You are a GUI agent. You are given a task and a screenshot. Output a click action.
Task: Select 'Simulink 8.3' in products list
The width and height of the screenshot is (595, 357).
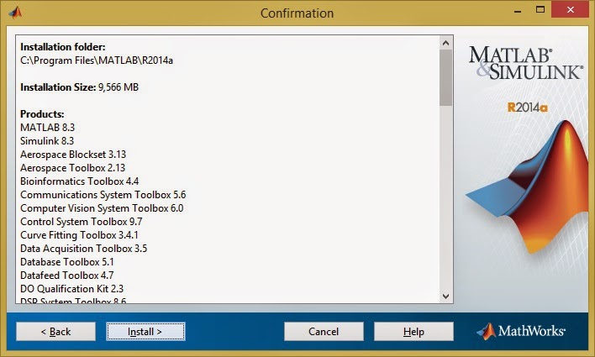pyautogui.click(x=47, y=141)
